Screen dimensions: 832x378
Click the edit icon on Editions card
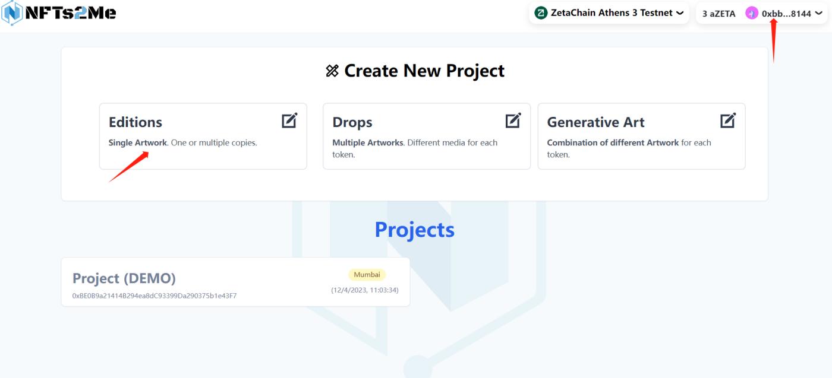coord(289,120)
